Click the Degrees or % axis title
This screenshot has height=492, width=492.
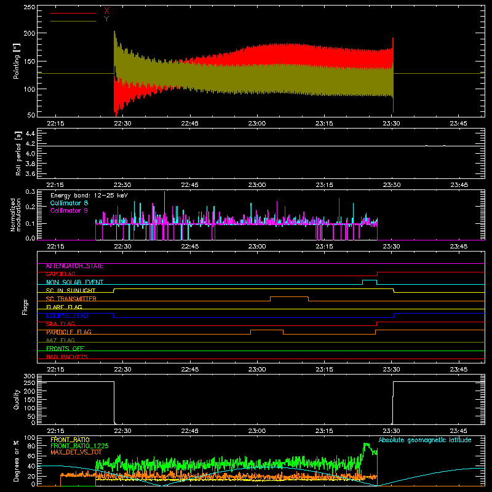point(17,461)
